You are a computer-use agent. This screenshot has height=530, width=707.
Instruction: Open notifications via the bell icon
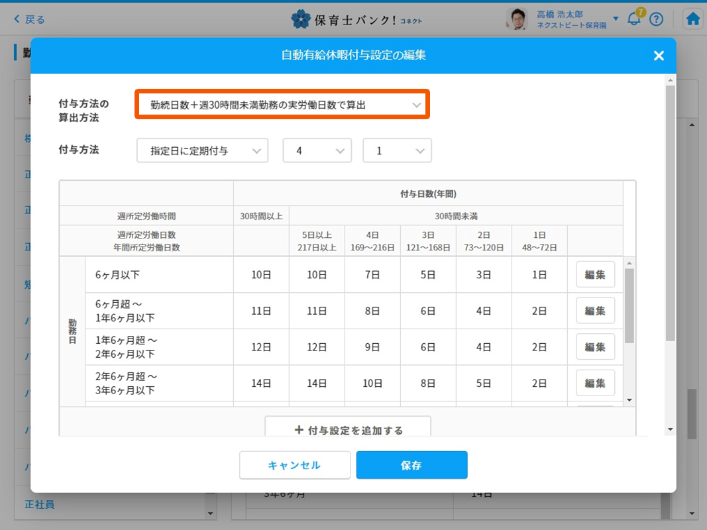click(633, 19)
